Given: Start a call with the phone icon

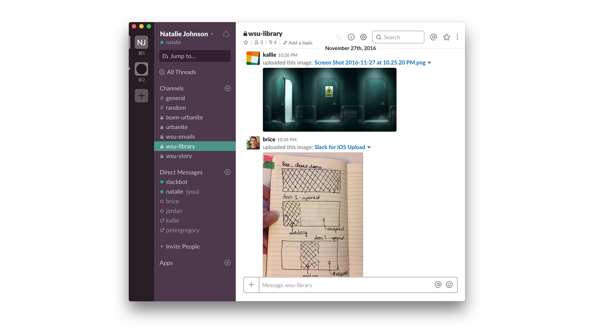Looking at the screenshot, I should pyautogui.click(x=339, y=37).
